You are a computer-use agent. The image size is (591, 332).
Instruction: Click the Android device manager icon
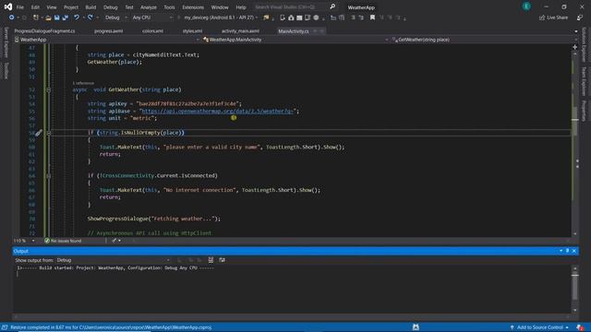point(283,18)
